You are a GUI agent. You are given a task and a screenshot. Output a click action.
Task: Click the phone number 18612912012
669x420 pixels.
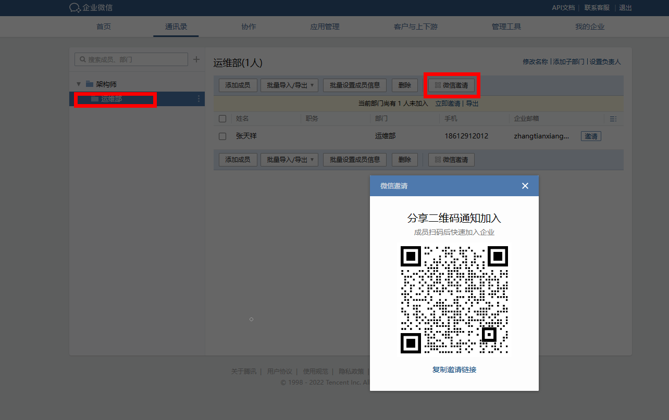[x=466, y=136]
